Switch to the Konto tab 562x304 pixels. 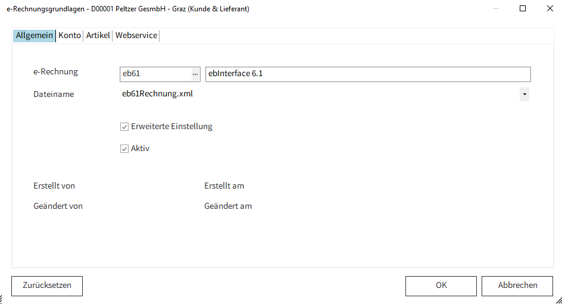tap(70, 36)
